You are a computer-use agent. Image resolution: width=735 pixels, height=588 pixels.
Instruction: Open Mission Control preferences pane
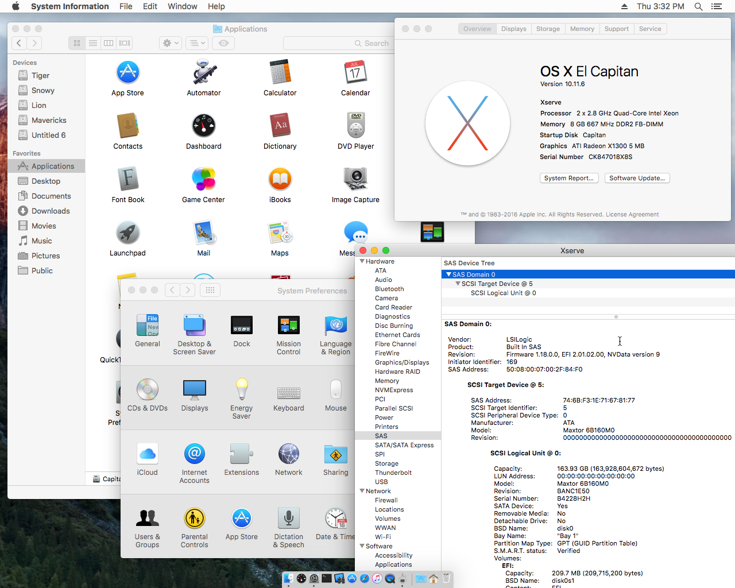289,325
